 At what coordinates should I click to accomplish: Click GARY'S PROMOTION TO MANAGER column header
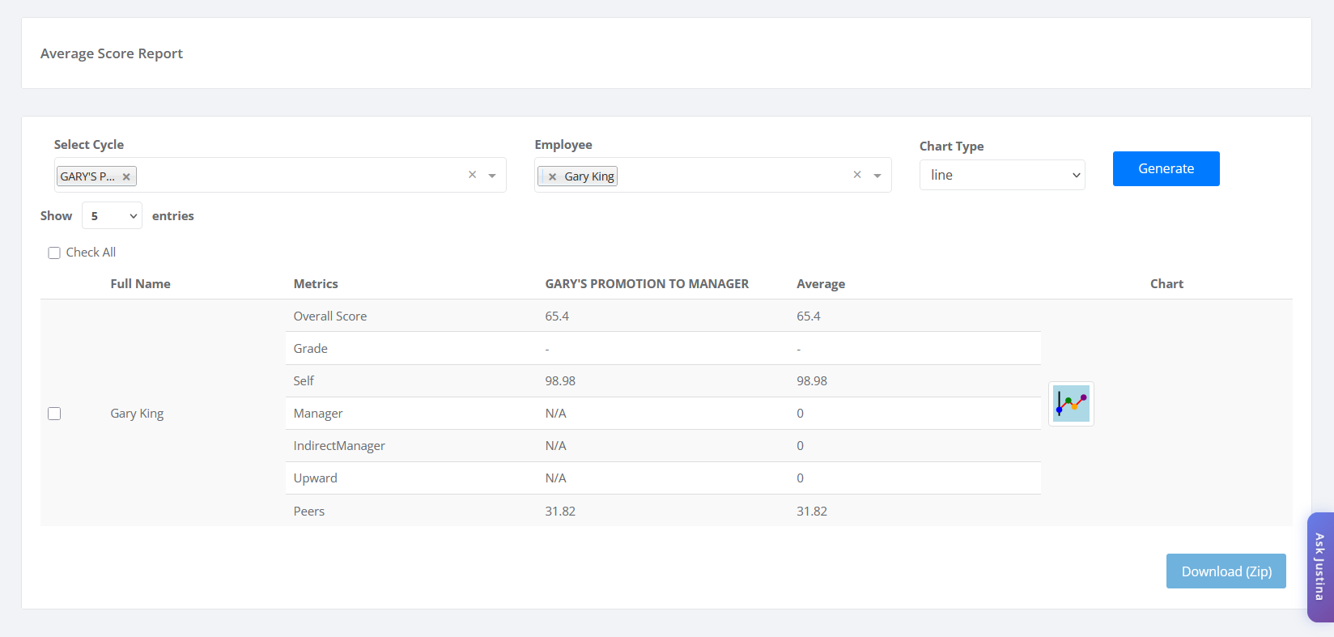647,284
